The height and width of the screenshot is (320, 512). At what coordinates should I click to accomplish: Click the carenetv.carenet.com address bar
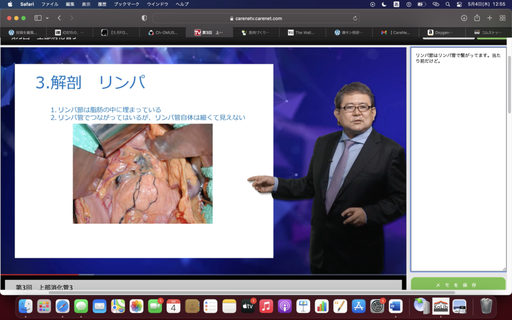255,18
